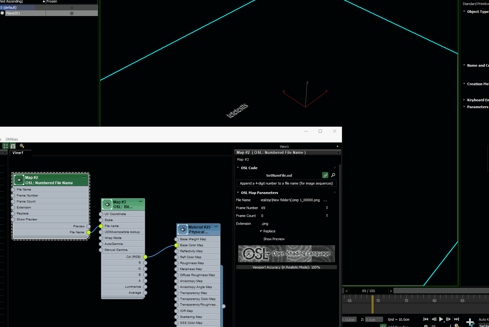Toggle the Material/Map Browser icon

tap(5, 146)
